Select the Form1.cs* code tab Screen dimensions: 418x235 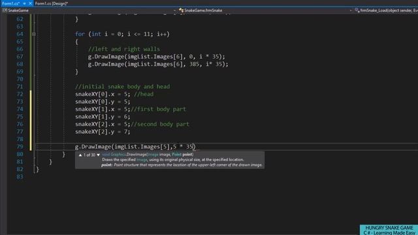10,3
